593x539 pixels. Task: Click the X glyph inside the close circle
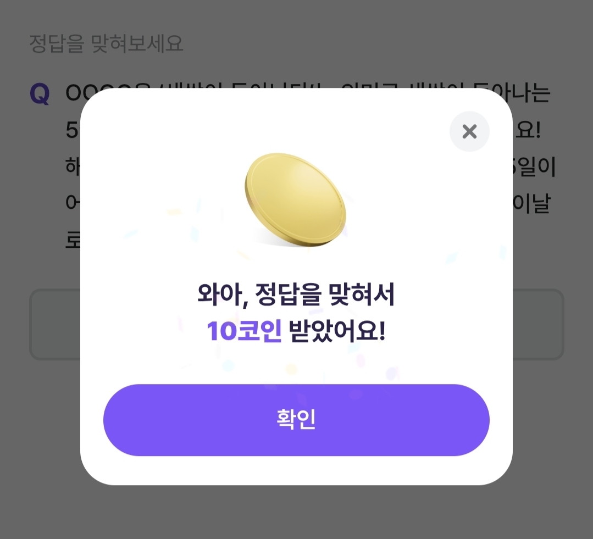tap(469, 131)
